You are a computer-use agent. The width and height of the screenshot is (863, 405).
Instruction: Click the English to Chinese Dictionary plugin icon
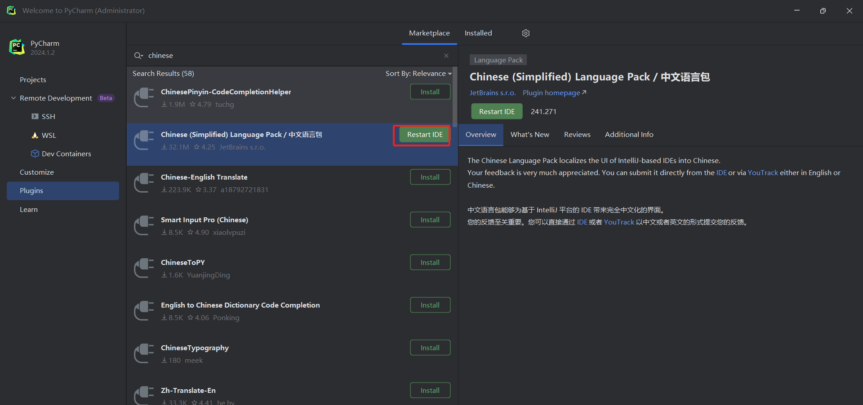[144, 311]
